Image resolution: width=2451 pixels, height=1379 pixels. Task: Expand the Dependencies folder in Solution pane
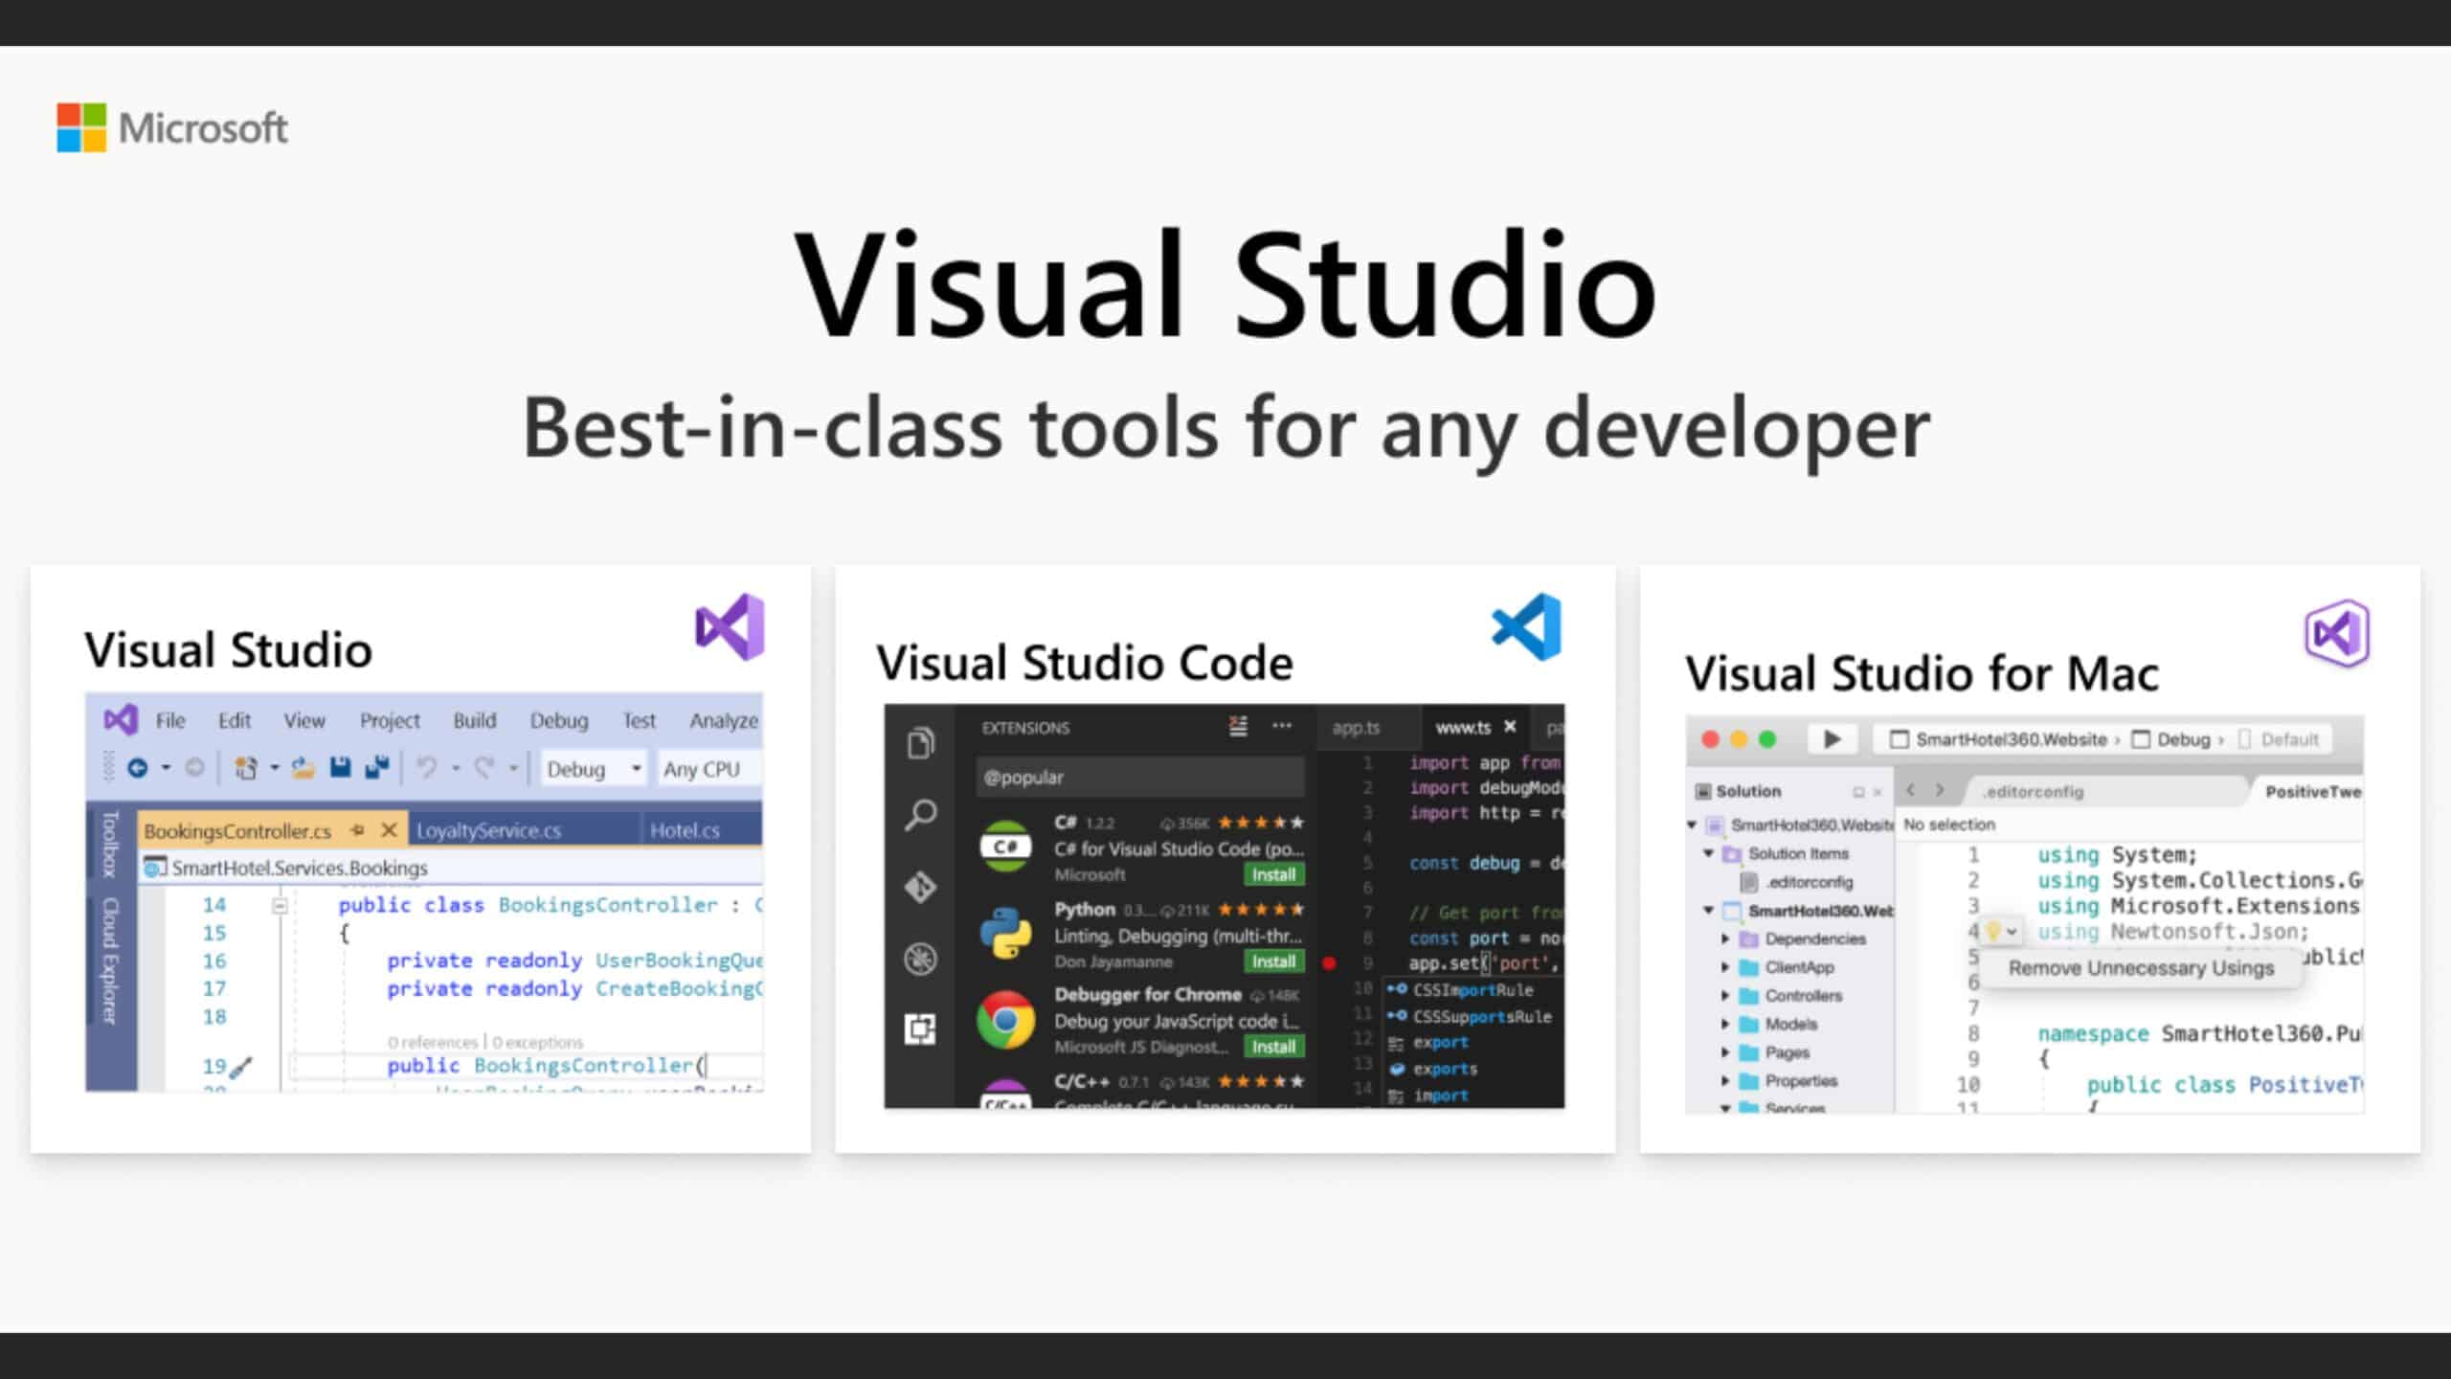[1725, 938]
